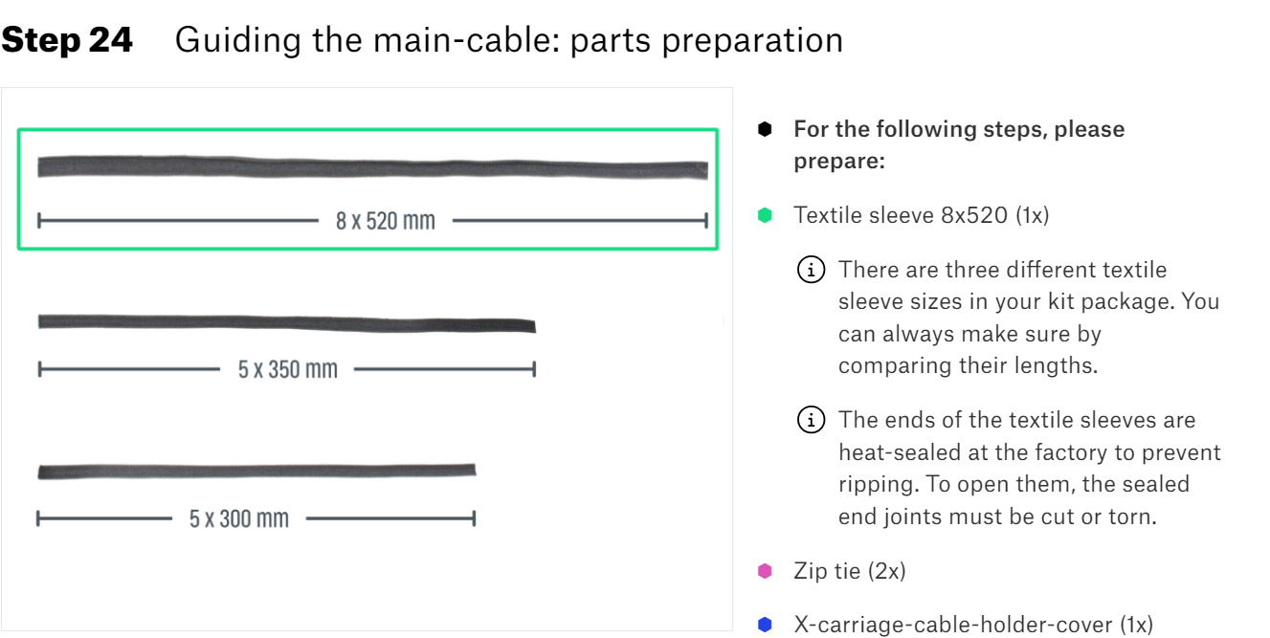1270x638 pixels.
Task: Click the pink hexagon bullet beside Zip tie
Action: pos(765,571)
